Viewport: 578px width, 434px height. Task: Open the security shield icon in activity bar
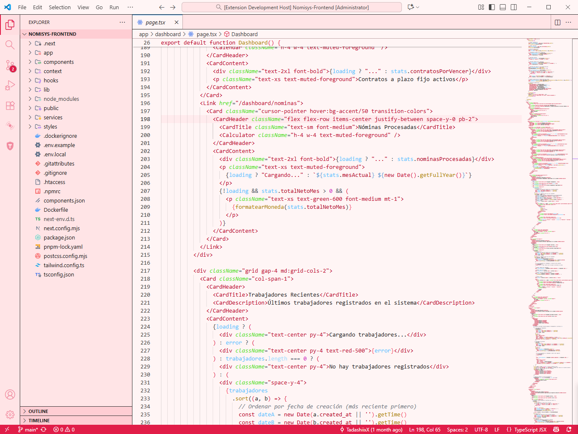pos(10,146)
